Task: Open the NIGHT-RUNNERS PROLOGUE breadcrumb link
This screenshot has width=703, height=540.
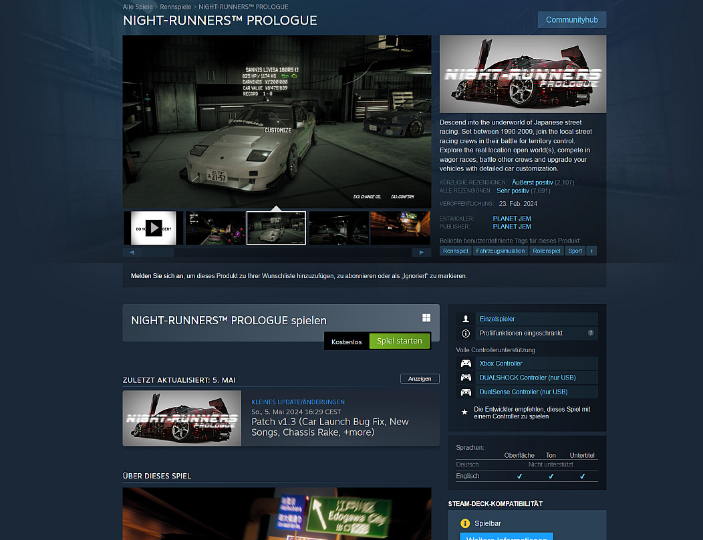Action: [x=243, y=7]
